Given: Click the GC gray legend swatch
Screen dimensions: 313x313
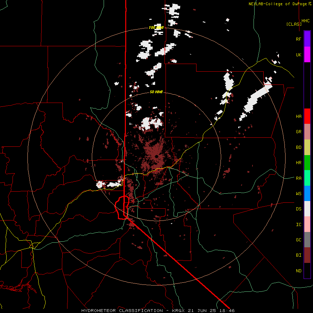Looking at the screenshot, I should (307, 240).
